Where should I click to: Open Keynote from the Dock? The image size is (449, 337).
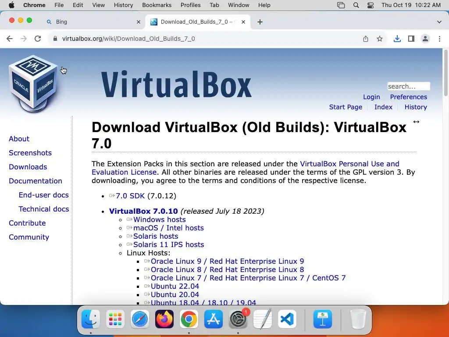323,319
